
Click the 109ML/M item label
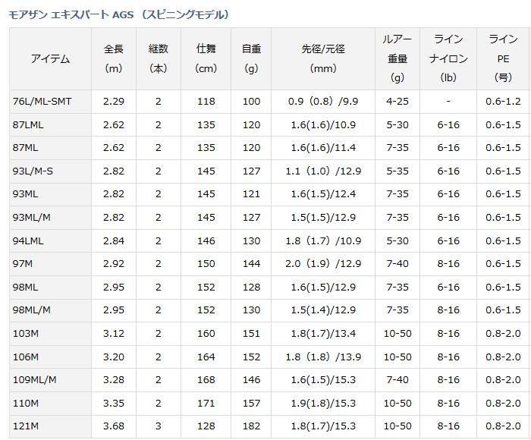[x=34, y=380]
